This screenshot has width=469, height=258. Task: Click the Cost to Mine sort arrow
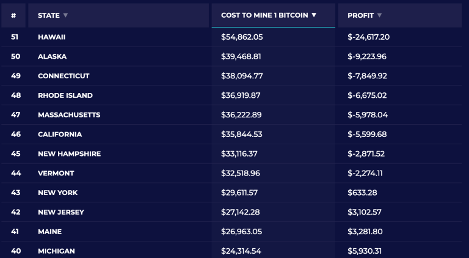click(314, 15)
